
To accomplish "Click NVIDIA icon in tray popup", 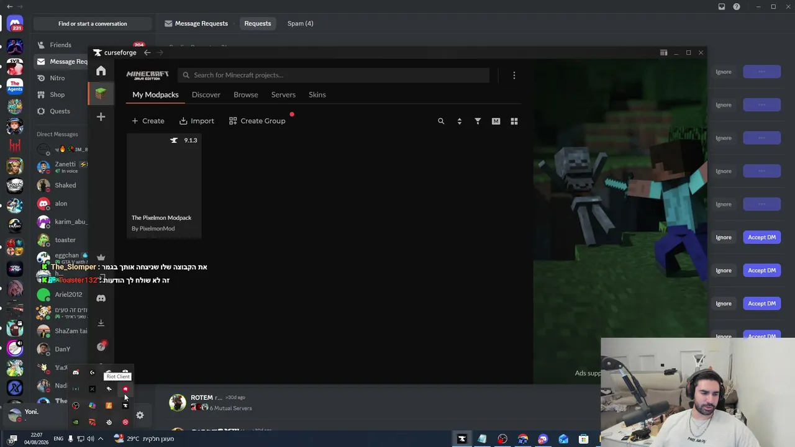I will (76, 422).
